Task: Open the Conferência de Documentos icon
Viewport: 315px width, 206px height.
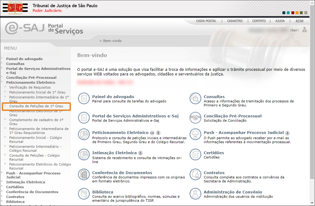Action: pyautogui.click(x=84, y=174)
